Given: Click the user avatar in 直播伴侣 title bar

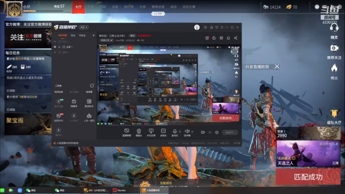Looking at the screenshot, I should pyautogui.click(x=197, y=27).
